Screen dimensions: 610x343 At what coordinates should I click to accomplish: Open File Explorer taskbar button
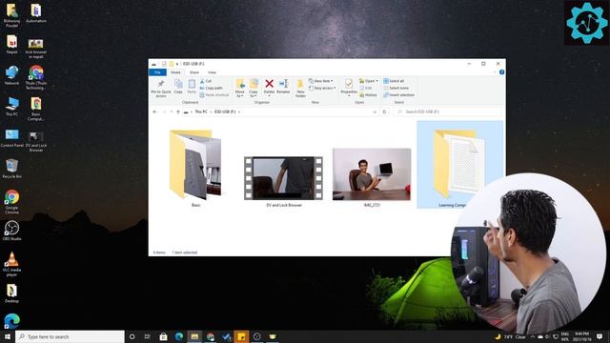(x=194, y=336)
